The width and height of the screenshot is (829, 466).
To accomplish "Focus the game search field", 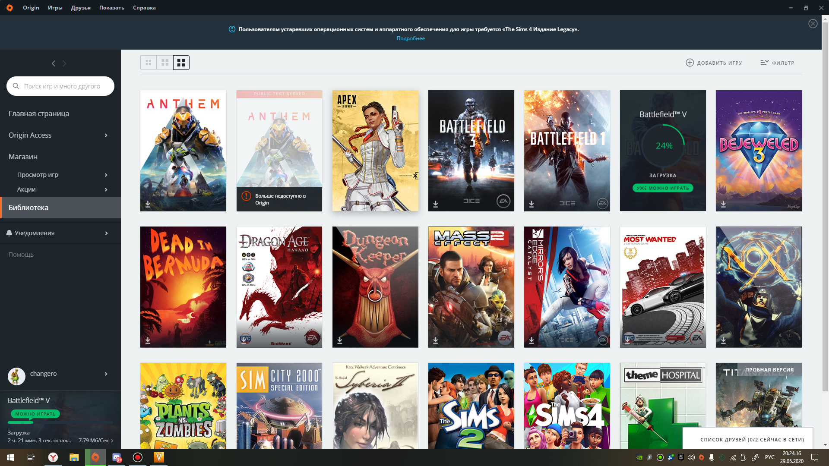I will tap(60, 86).
